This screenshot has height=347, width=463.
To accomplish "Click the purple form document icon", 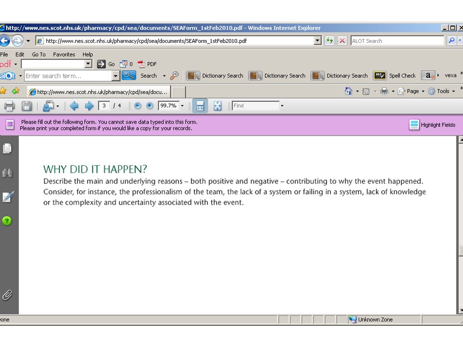I will 10,125.
